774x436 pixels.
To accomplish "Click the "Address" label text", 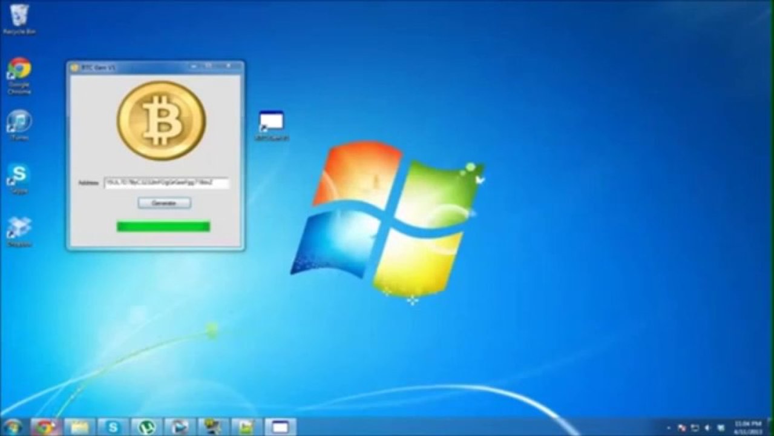I will [88, 182].
